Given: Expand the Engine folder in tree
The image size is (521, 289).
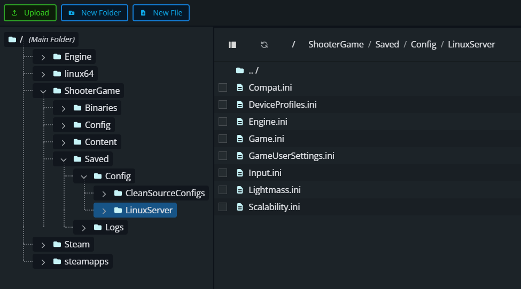Looking at the screenshot, I should 43,57.
